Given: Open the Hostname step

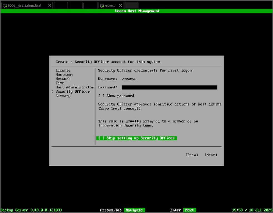Looking at the screenshot, I should click(x=64, y=75).
